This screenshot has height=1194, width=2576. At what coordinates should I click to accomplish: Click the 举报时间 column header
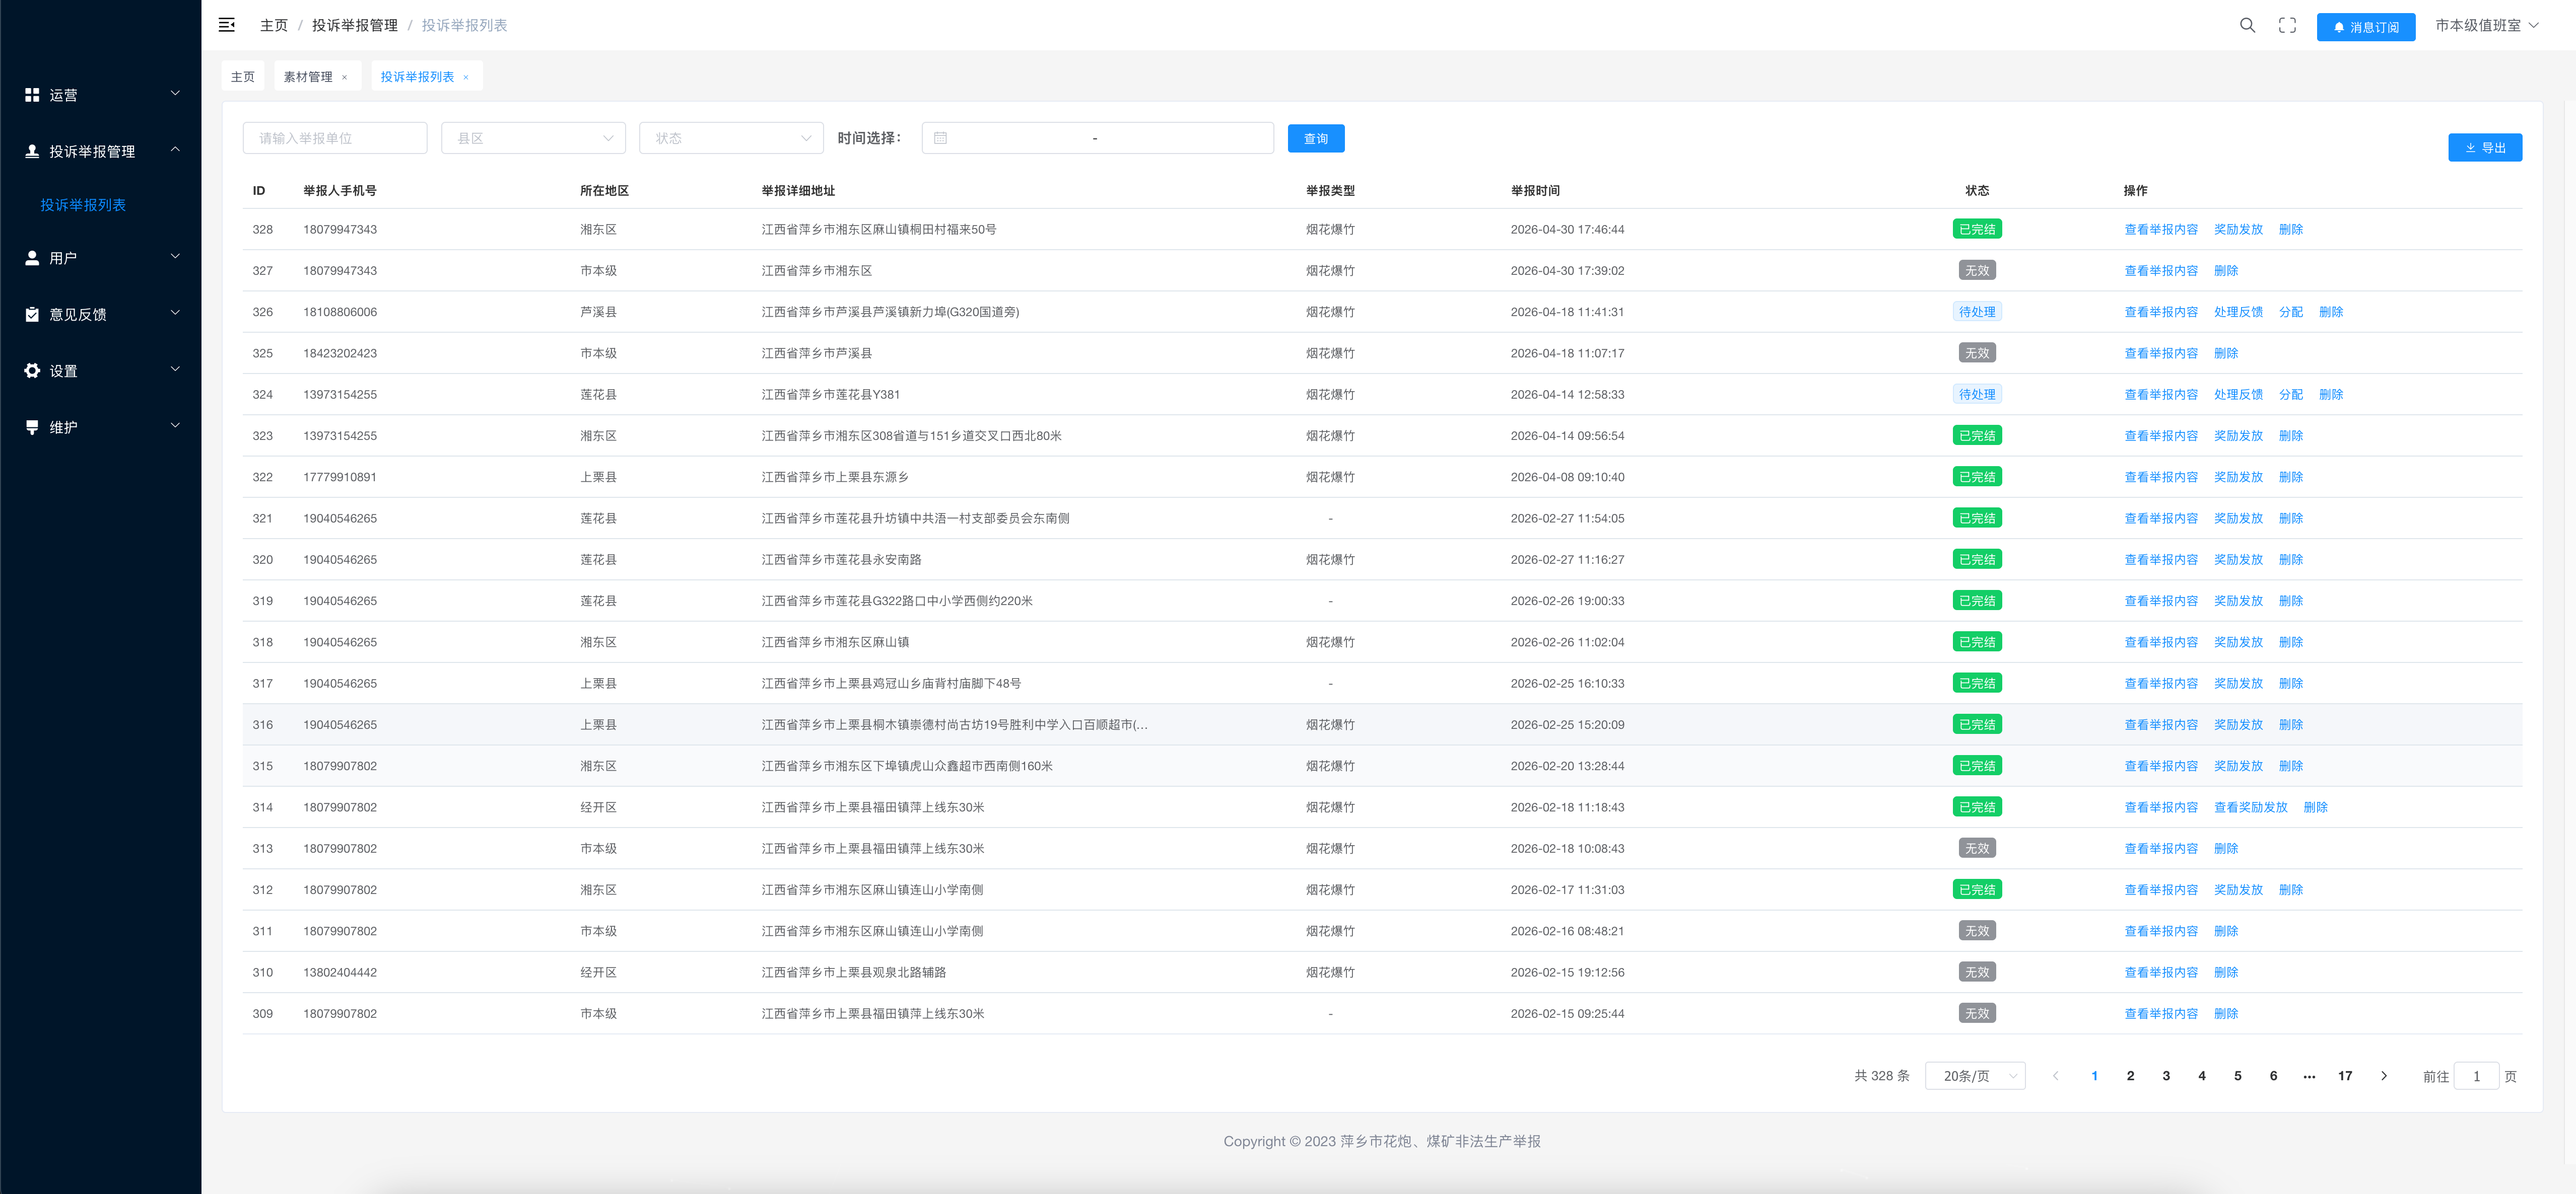point(1535,191)
